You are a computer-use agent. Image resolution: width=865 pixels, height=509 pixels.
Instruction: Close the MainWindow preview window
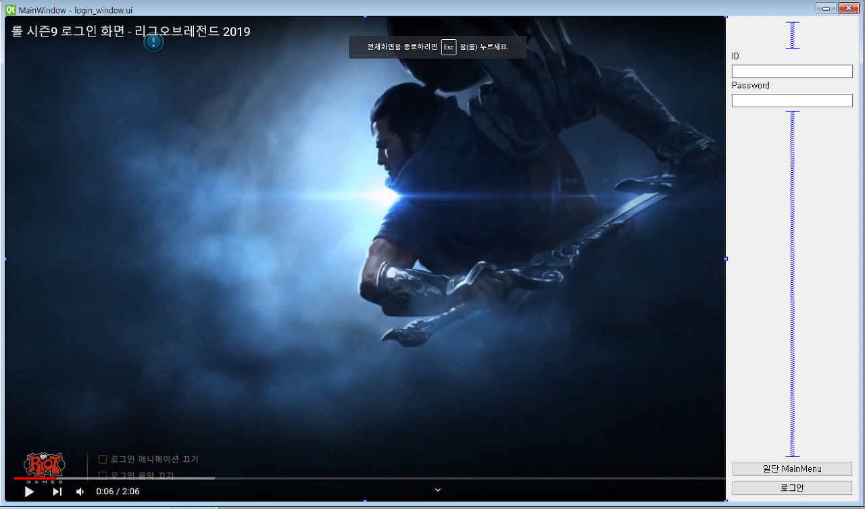[848, 8]
